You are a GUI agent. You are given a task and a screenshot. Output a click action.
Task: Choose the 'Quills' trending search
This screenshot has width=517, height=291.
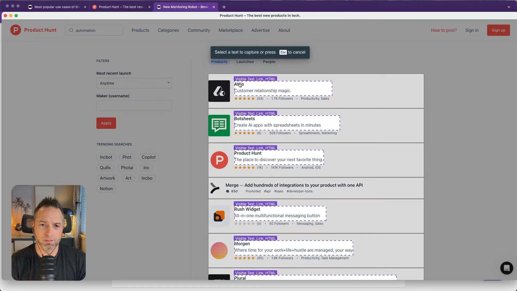(105, 168)
